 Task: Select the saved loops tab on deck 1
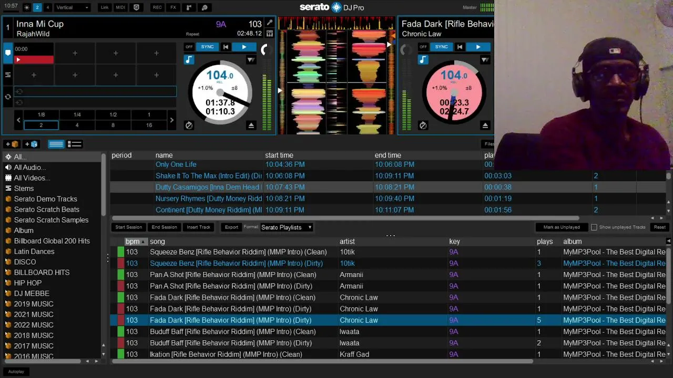point(8,75)
